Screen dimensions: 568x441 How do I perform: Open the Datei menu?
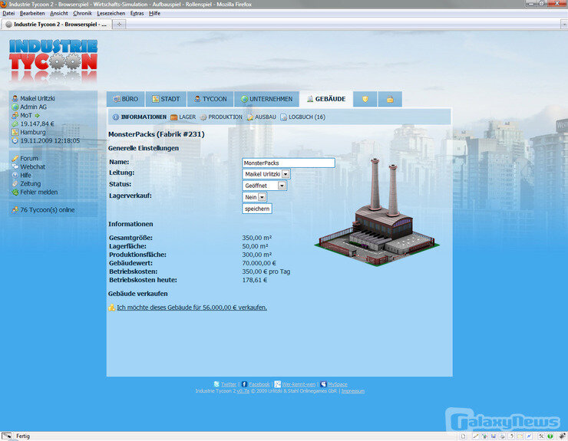[8, 13]
